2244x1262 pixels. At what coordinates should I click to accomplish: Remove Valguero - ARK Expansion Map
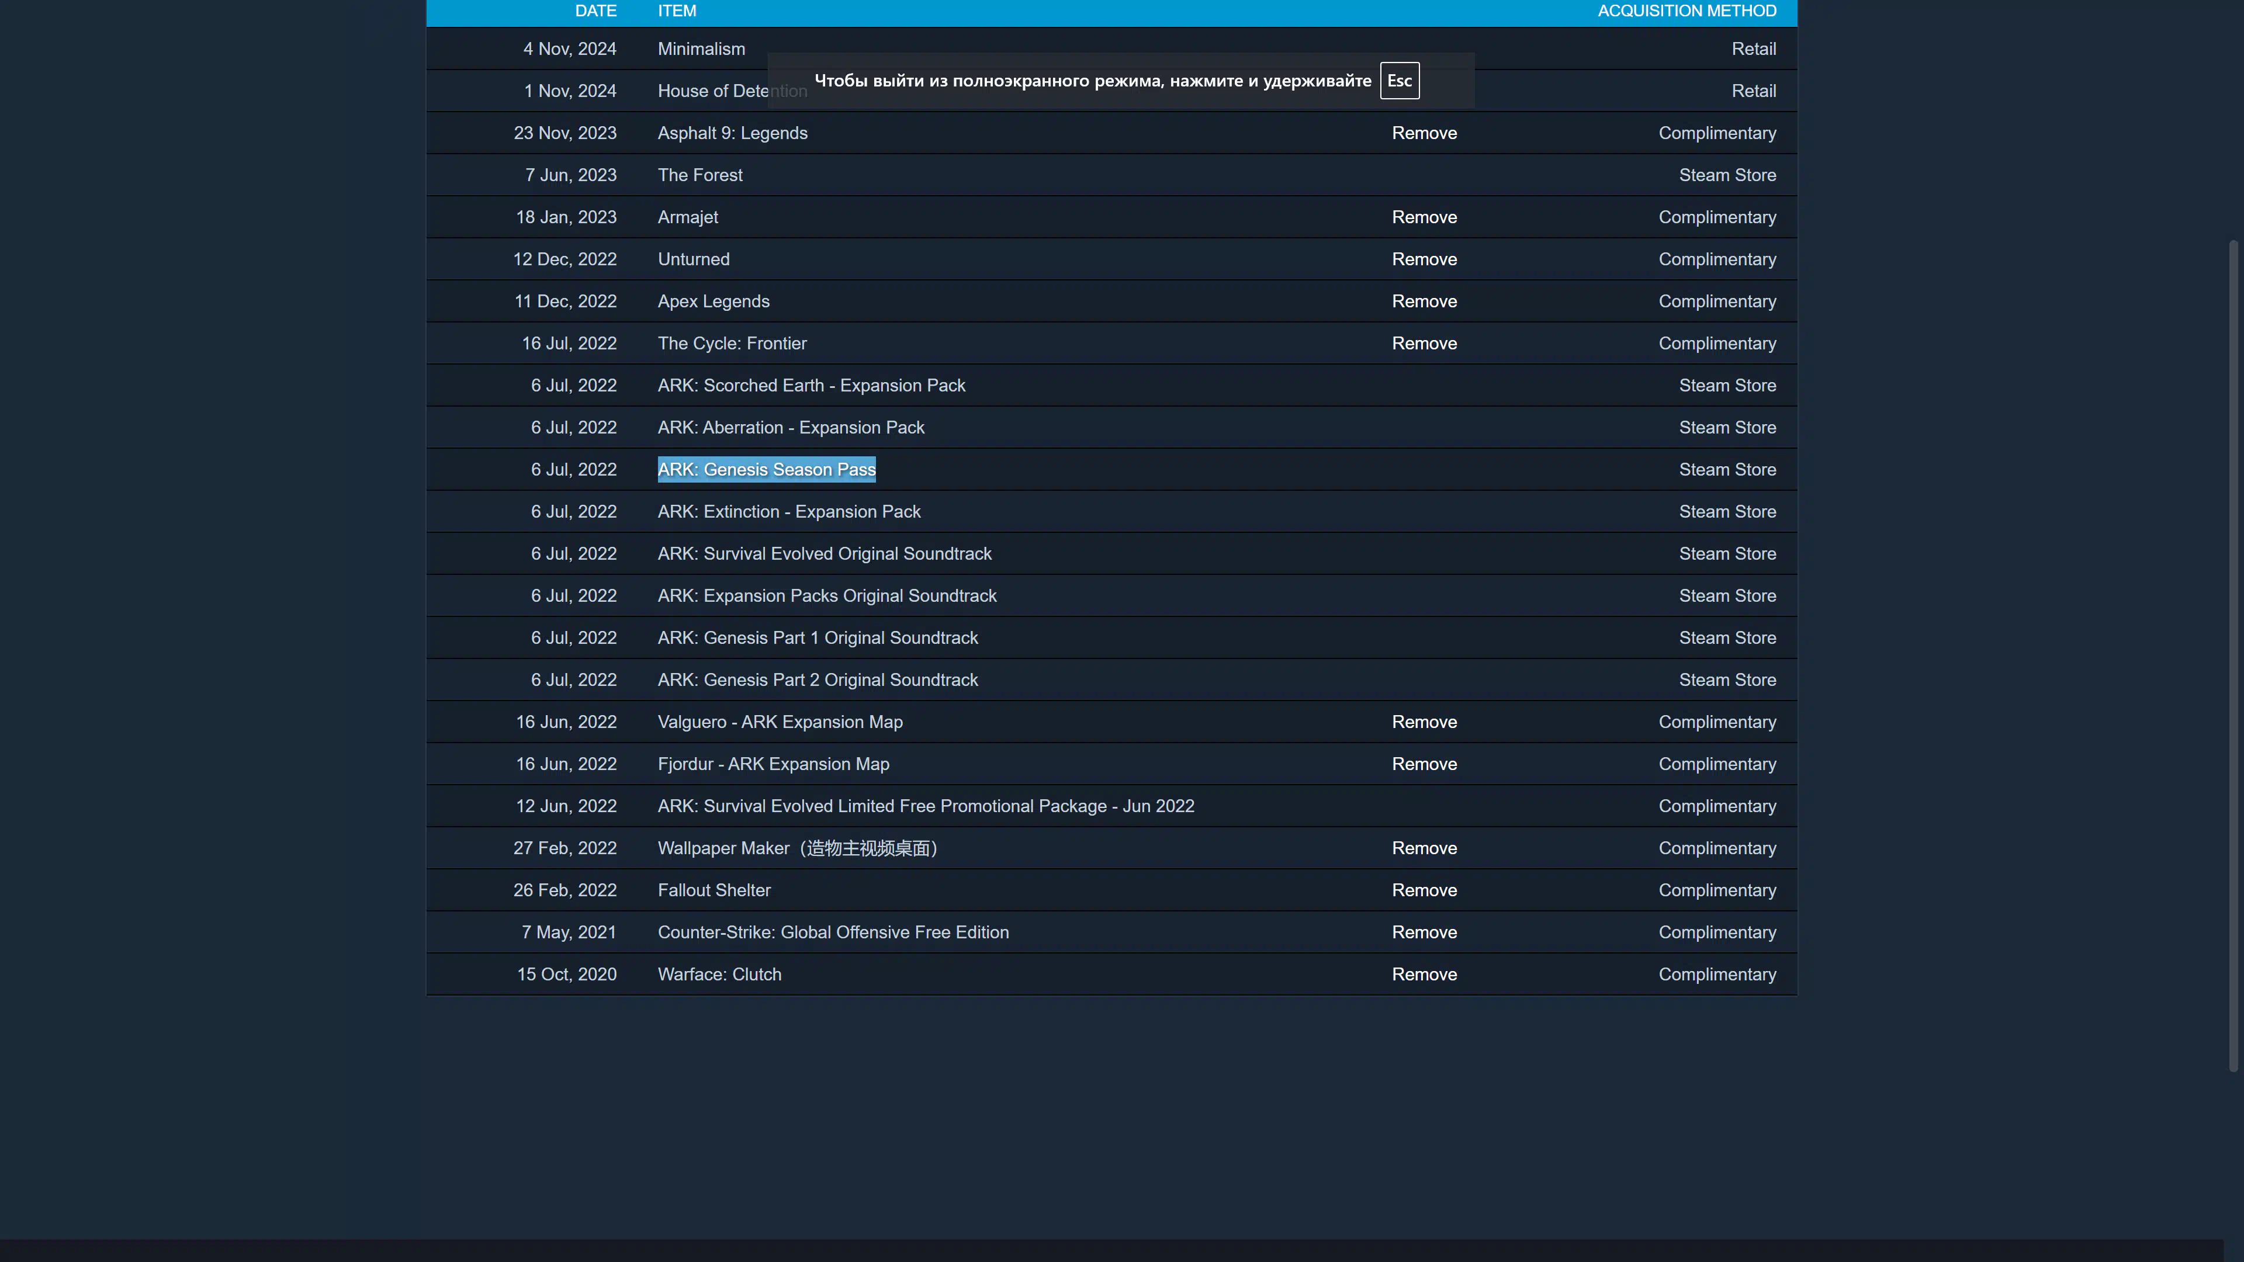pos(1424,722)
